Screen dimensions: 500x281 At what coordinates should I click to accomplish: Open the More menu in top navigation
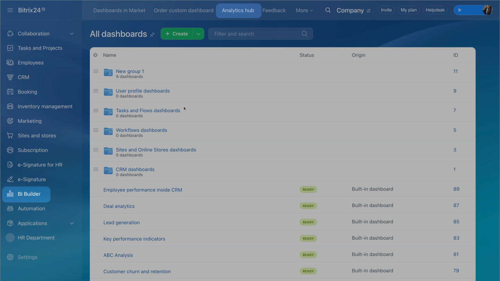point(304,11)
